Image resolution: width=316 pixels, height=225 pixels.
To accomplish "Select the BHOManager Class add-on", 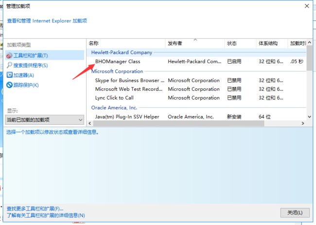I will [x=118, y=61].
